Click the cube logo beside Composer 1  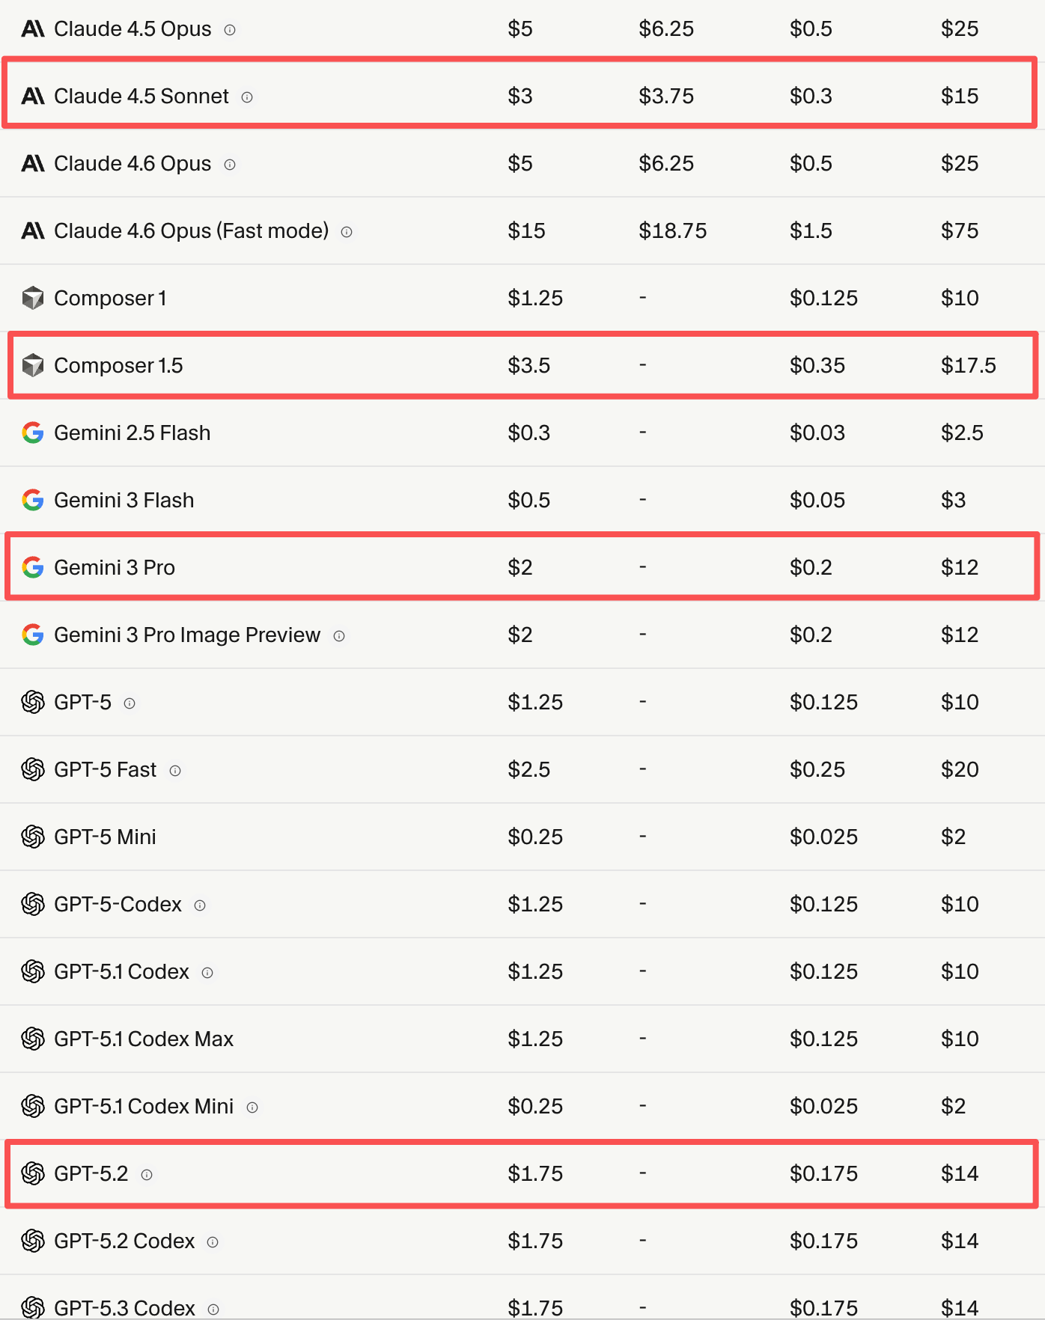point(33,298)
